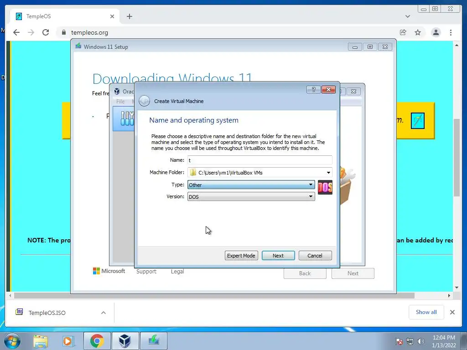Screen dimensions: 467x350
Task: Click Back button in Windows 11 Setup
Action: pos(305,273)
